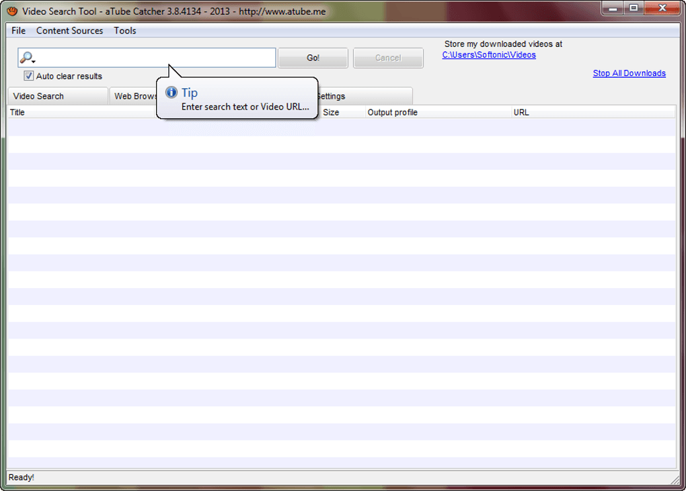This screenshot has width=686, height=491.
Task: Sort by the Size column header
Action: (x=342, y=112)
